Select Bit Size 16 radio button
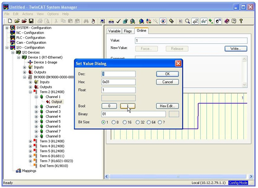258x188 pixels. click(x=125, y=122)
